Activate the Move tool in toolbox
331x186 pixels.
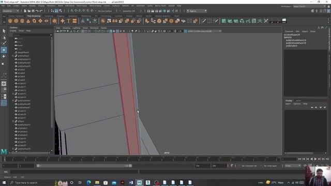[4, 50]
